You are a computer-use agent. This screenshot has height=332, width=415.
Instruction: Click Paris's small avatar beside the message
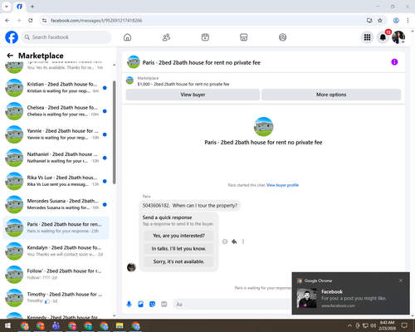[x=131, y=267]
